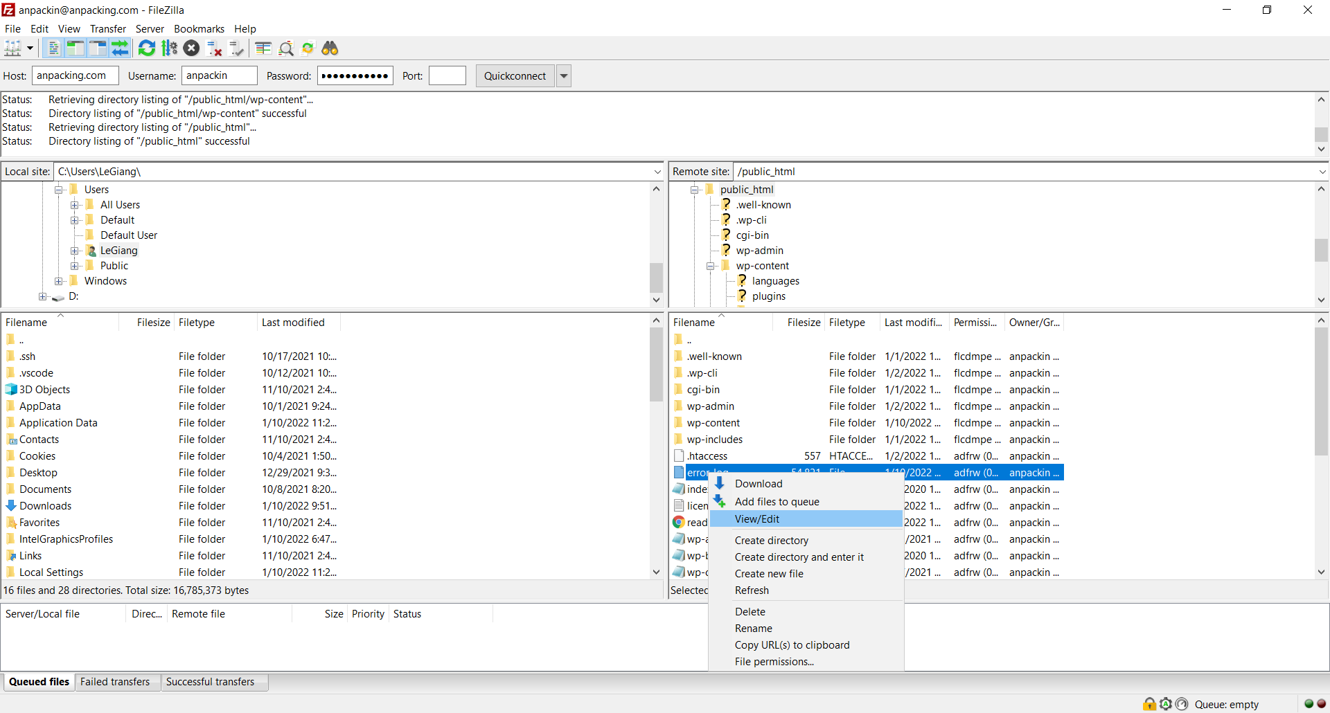
Task: Open the Local site path dropdown
Action: [657, 172]
